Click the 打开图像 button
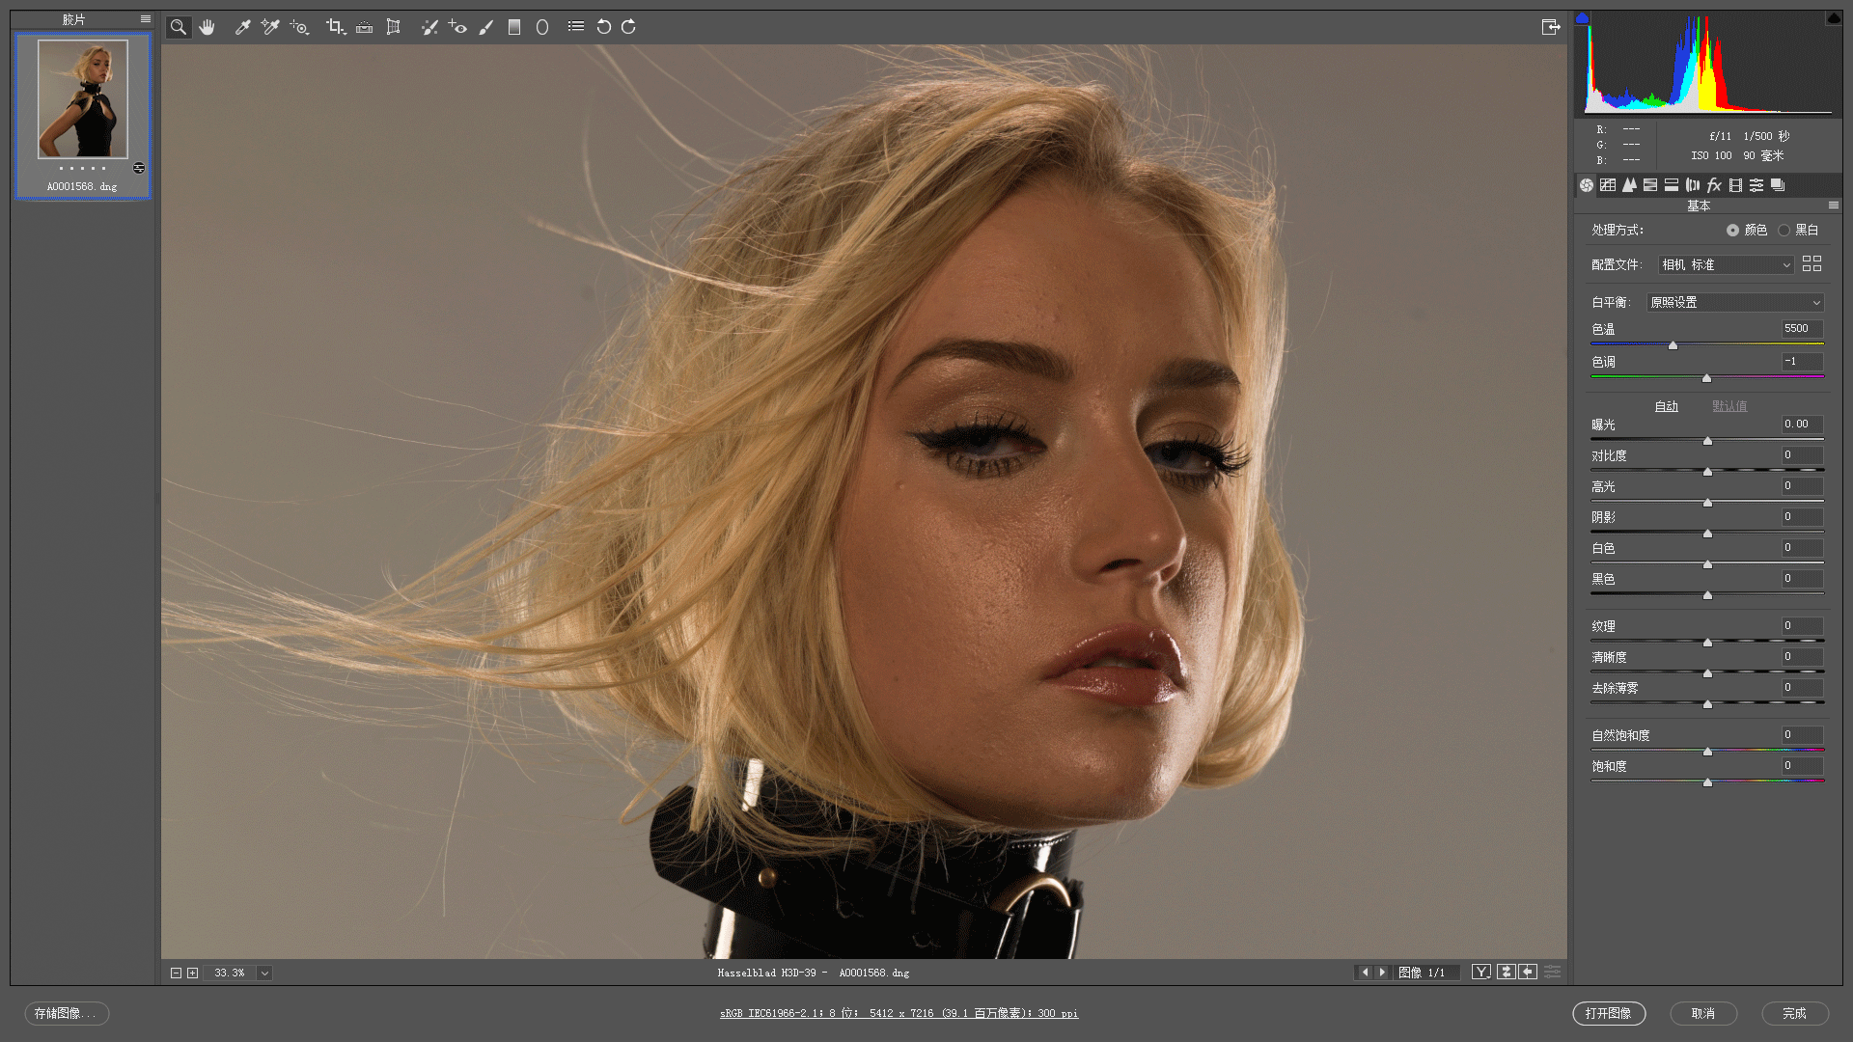Image resolution: width=1853 pixels, height=1042 pixels. tap(1608, 1013)
